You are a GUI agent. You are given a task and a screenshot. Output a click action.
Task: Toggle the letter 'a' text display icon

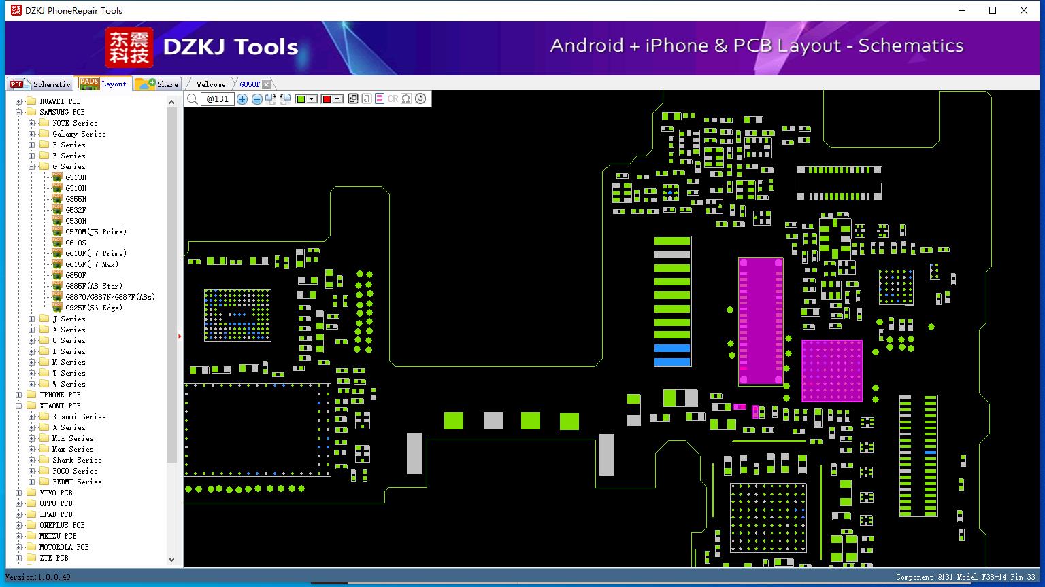click(x=366, y=99)
